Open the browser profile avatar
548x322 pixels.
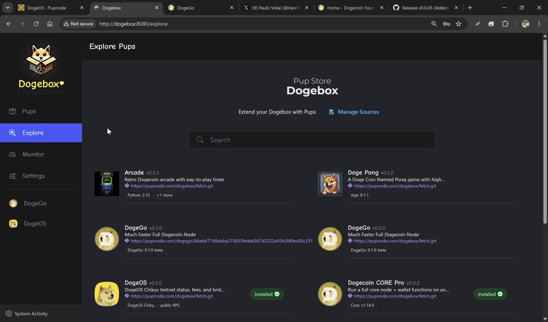(x=526, y=24)
